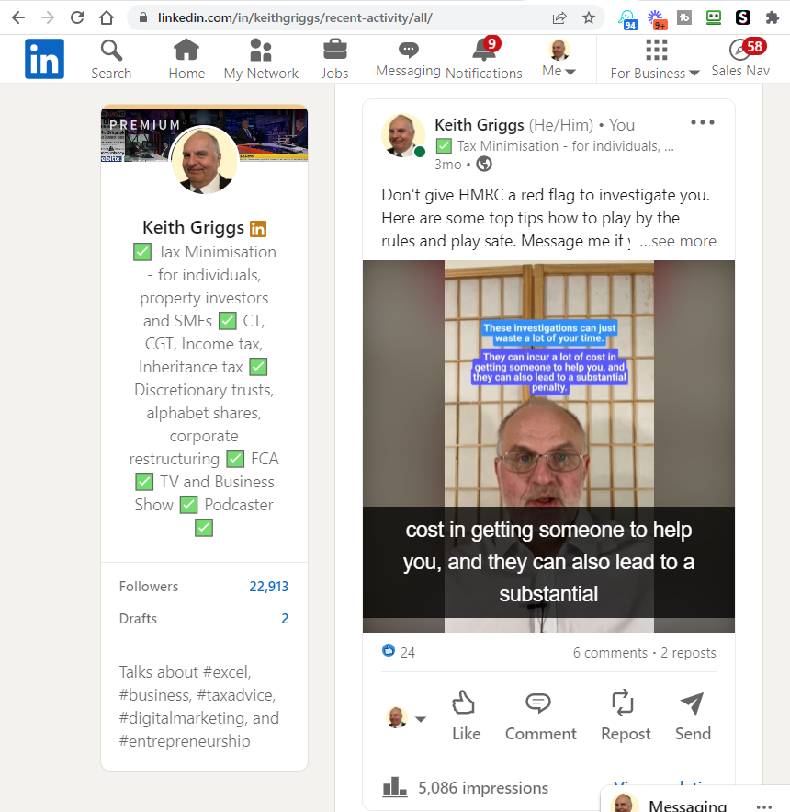Image resolution: width=790 pixels, height=812 pixels.
Task: Like Keith Griggs' HMRC post
Action: (x=465, y=713)
